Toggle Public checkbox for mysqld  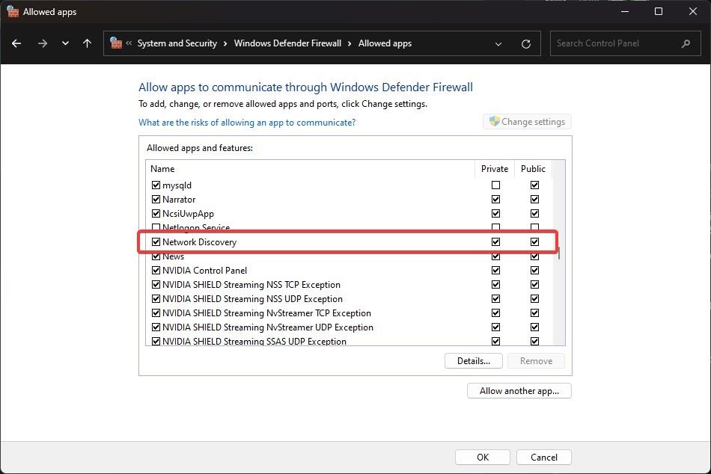(x=534, y=185)
